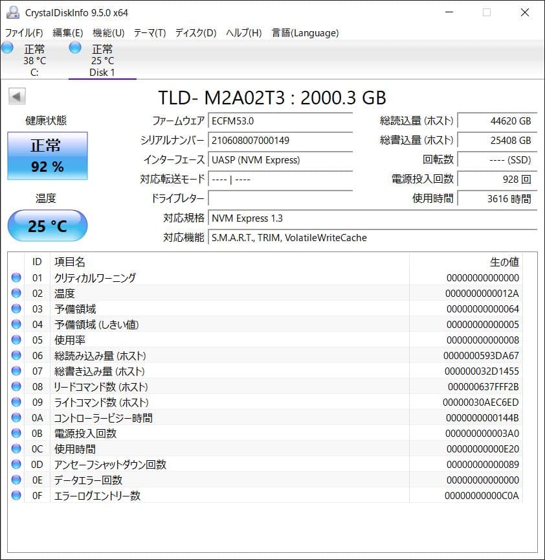
Task: Click blue status dot beside クリティカルワーニング
Action: click(x=15, y=278)
